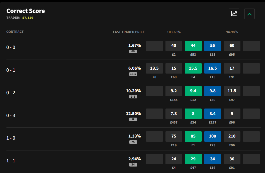Image resolution: width=265 pixels, height=173 pixels.
Task: Click the 60 last traded badge for 0-0
Action: (x=133, y=51)
